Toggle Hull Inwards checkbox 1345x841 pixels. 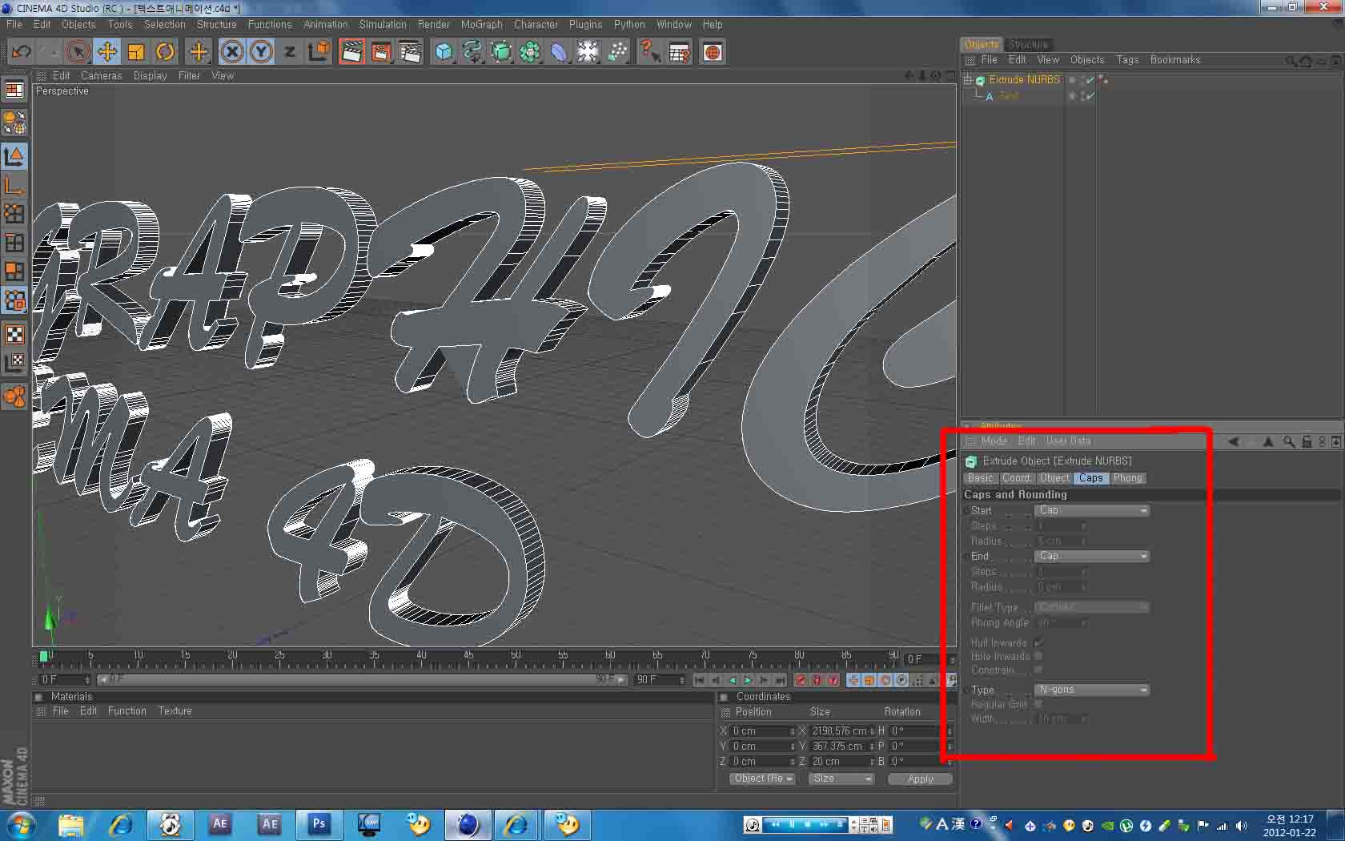tap(1038, 642)
